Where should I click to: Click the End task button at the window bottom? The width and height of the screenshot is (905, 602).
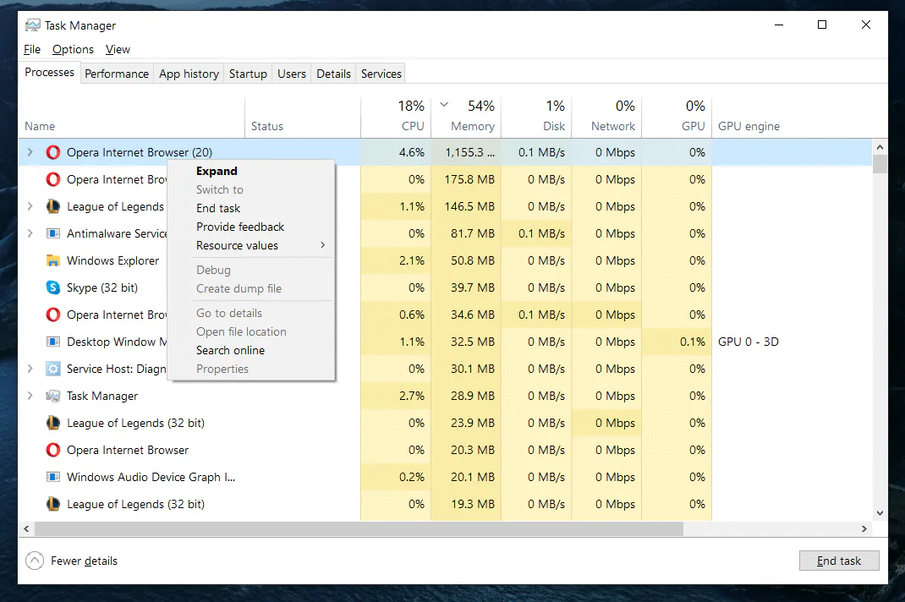(839, 561)
